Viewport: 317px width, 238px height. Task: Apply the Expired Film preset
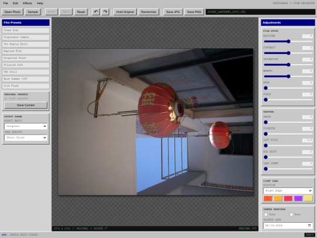click(26, 51)
